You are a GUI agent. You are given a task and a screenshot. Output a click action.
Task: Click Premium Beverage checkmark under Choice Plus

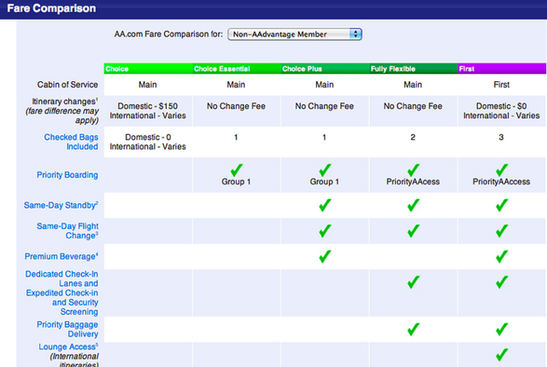coord(325,256)
